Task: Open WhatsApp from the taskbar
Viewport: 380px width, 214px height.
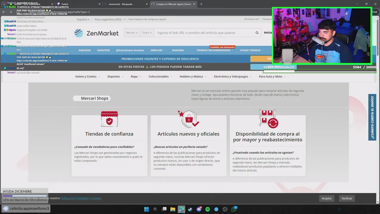Action: [234, 209]
